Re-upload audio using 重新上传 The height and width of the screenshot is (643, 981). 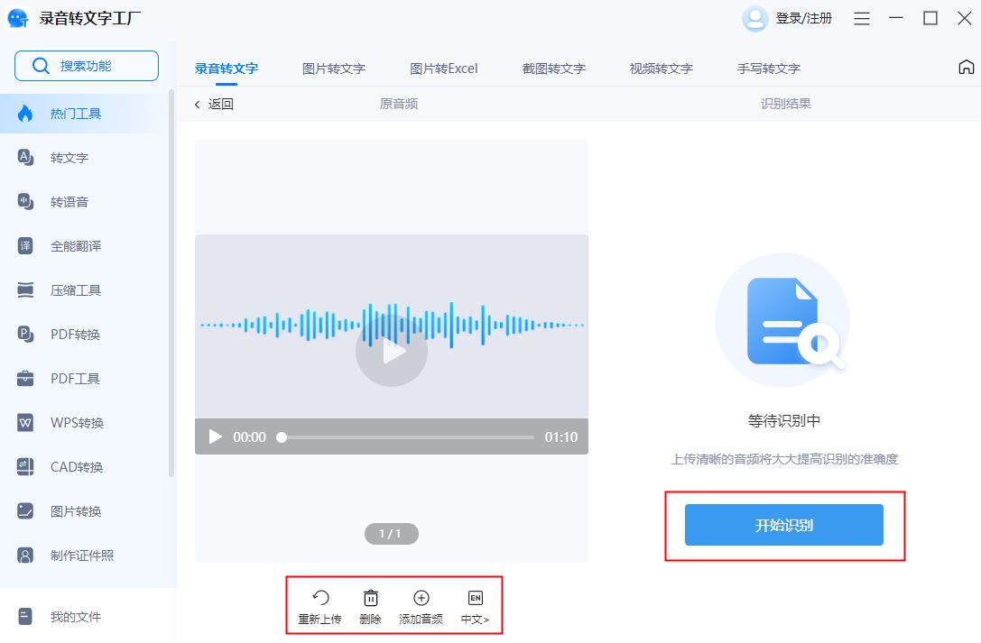318,604
